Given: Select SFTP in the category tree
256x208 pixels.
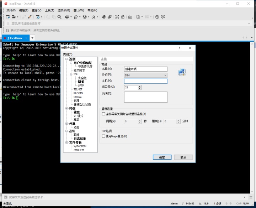Looking at the screenshot, I should click(81, 85).
